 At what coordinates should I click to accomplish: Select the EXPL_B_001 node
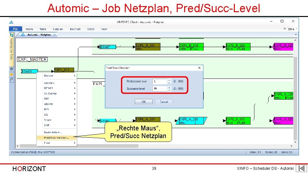148,47
